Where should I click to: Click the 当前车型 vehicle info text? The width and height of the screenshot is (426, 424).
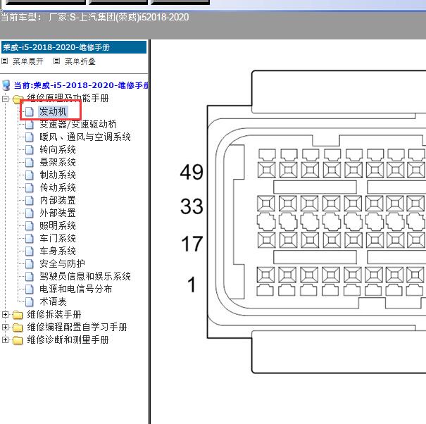coord(94,17)
